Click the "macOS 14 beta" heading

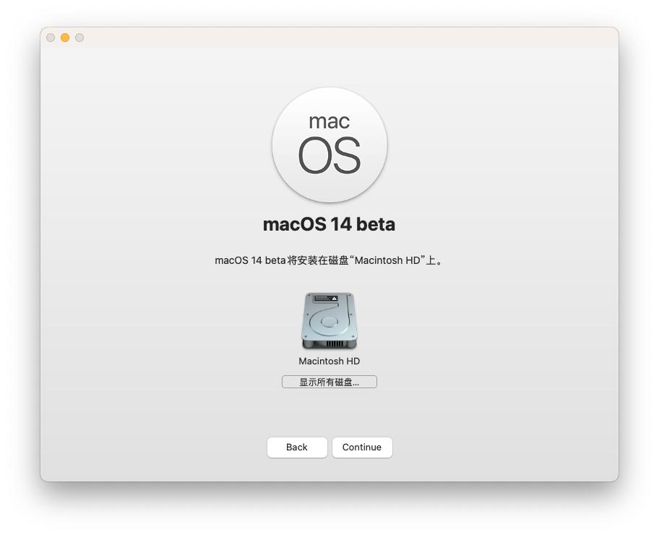tap(329, 225)
